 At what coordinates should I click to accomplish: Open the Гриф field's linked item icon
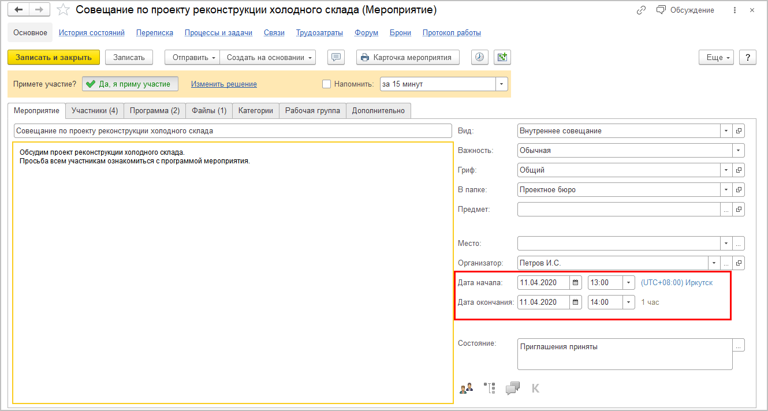tap(739, 170)
